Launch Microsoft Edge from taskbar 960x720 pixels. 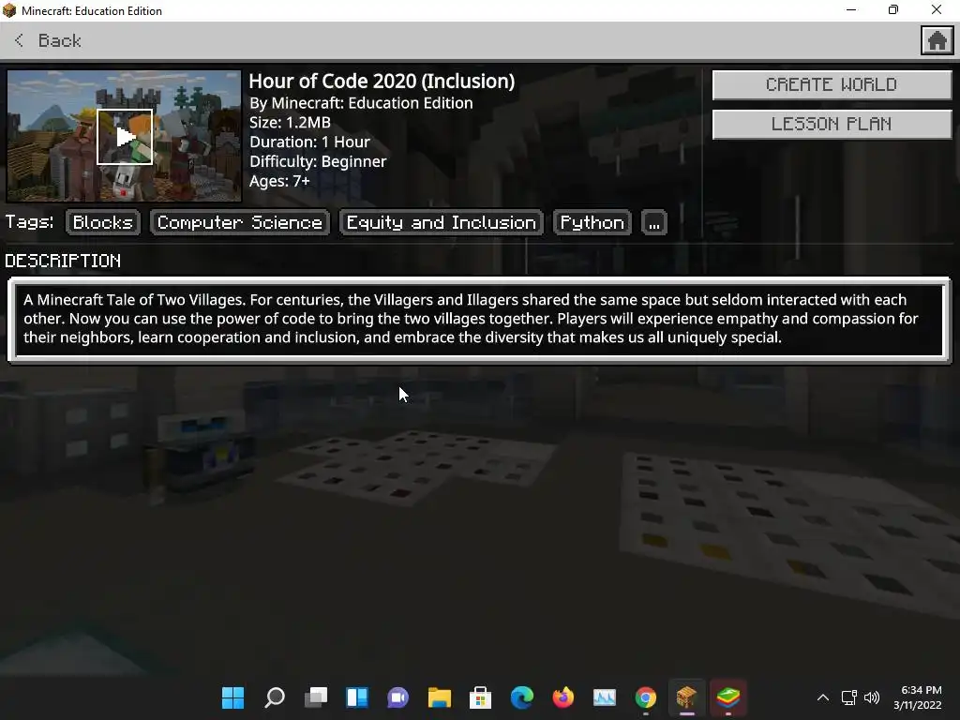pyautogui.click(x=521, y=697)
